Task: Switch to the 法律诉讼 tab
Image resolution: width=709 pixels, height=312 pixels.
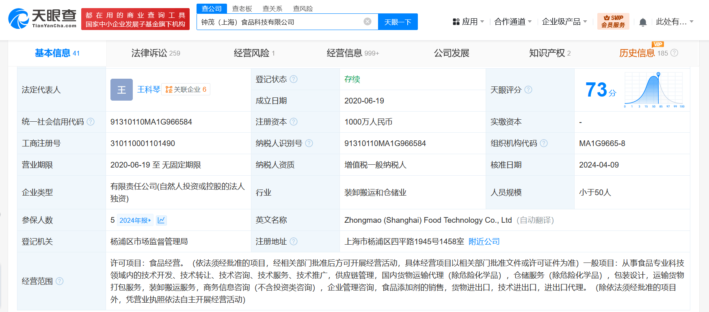Action: click(156, 53)
